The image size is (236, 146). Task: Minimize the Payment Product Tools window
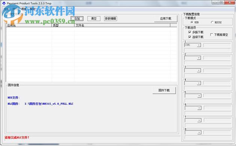(215, 2)
